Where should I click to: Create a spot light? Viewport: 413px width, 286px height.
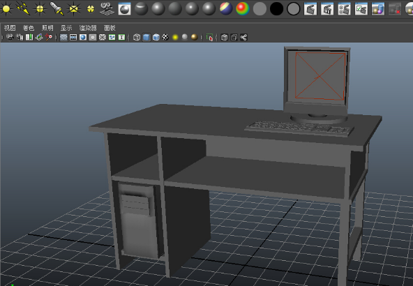tap(57, 8)
